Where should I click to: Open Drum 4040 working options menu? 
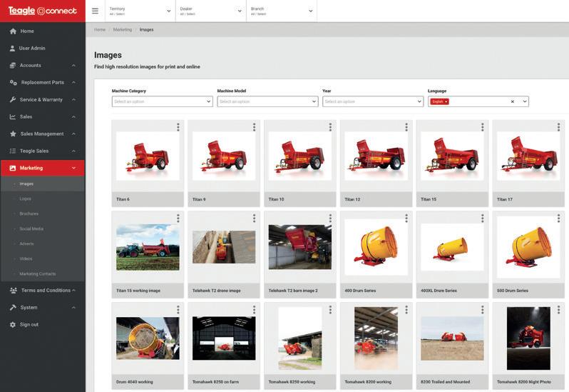[x=178, y=309]
